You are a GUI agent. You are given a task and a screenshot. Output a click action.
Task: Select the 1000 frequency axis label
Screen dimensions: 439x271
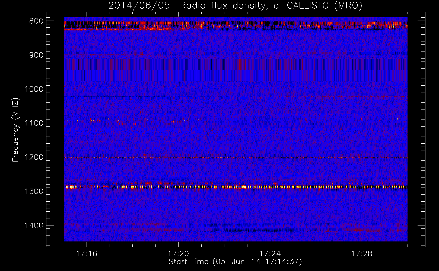34,89
